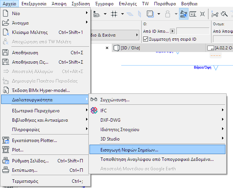Open the Βοήθεια menu
Screen dimensions: 233x188
[x=189, y=3]
